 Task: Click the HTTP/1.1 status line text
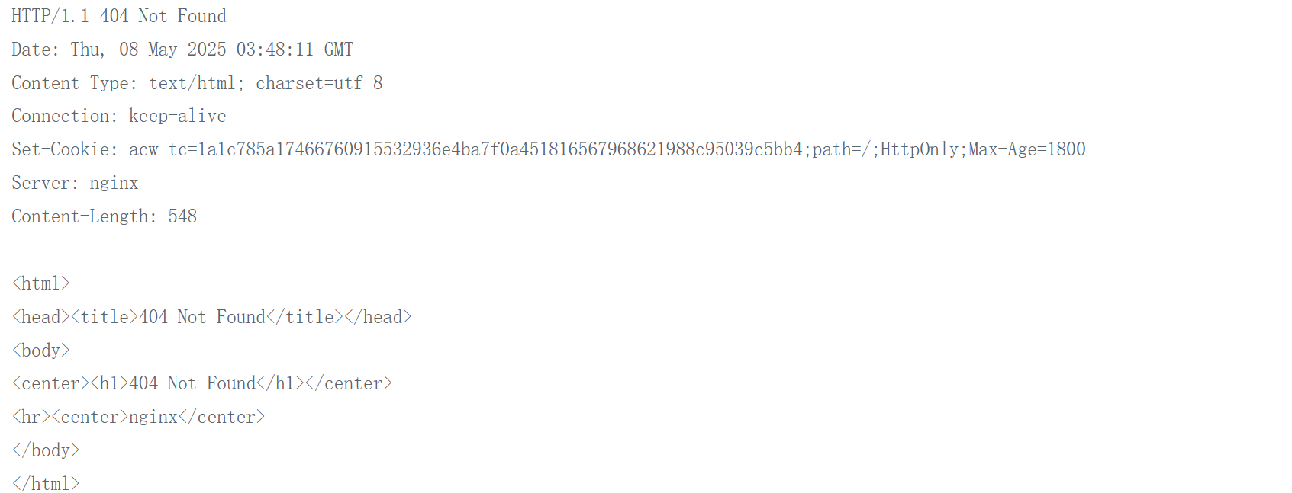point(119,16)
